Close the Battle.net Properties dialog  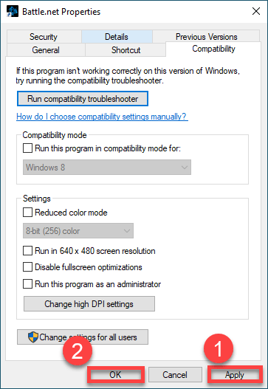coord(256,11)
